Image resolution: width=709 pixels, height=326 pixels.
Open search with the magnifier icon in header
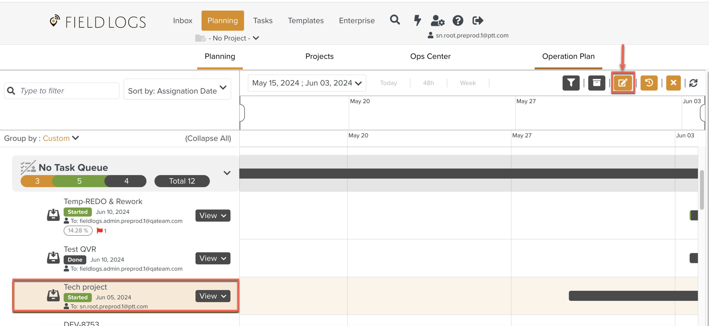tap(395, 20)
